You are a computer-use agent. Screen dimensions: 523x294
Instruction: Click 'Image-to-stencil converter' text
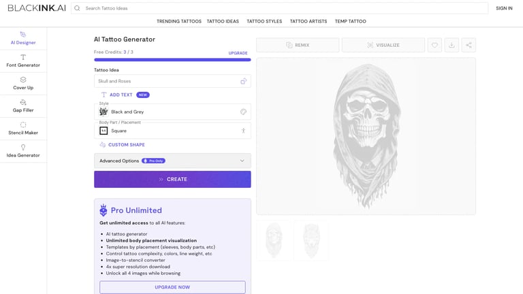point(136,260)
